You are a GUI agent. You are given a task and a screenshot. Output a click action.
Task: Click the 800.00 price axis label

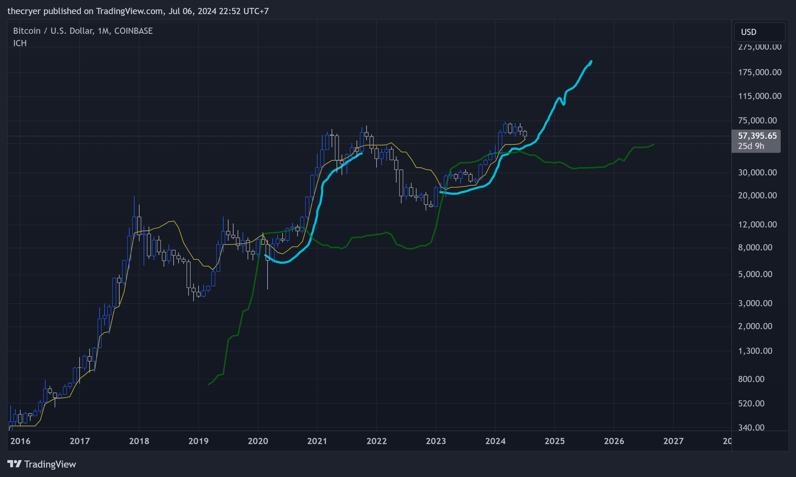click(x=751, y=379)
